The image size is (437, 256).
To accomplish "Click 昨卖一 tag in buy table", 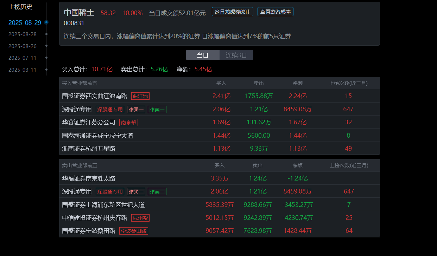I will tap(157, 109).
